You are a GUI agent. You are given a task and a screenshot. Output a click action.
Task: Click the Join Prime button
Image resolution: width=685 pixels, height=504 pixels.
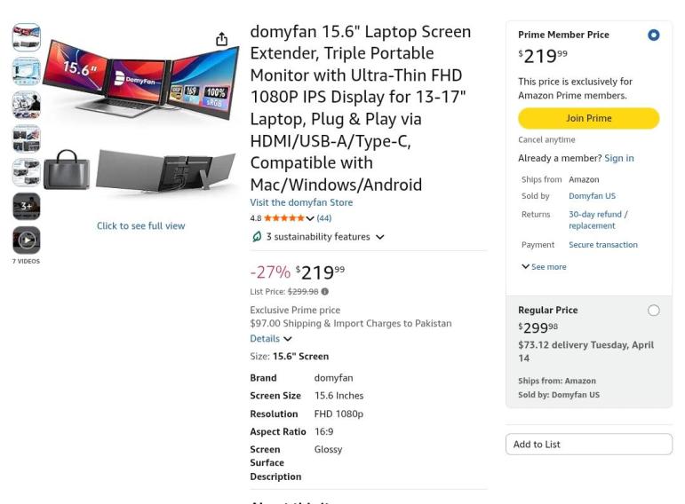[588, 118]
